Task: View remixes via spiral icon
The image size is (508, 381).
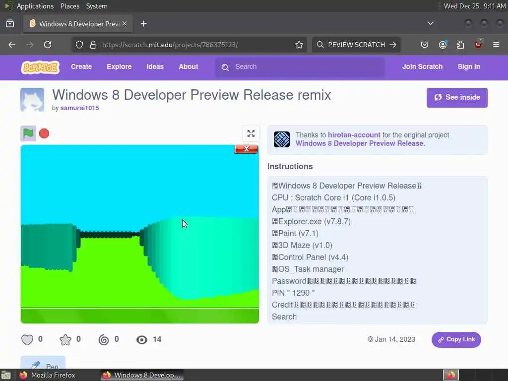Action: 104,339
